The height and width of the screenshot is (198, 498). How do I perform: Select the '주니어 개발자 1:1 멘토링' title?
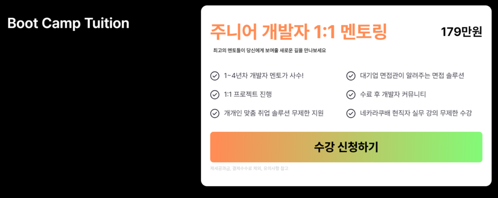click(298, 32)
